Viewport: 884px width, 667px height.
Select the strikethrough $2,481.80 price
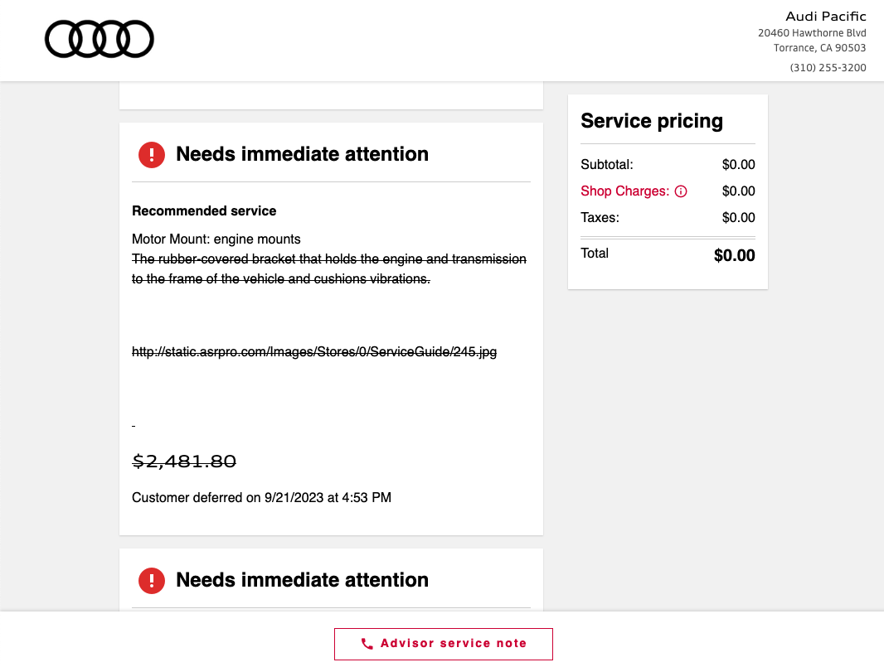(184, 461)
